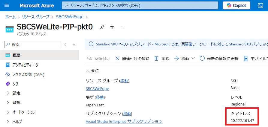The height and width of the screenshot is (127, 268).
Task: Click 移動 link beside 場所
Action: point(100,97)
